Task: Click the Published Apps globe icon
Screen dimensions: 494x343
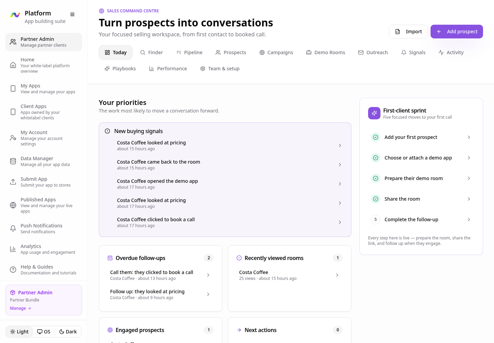Action: (13, 205)
